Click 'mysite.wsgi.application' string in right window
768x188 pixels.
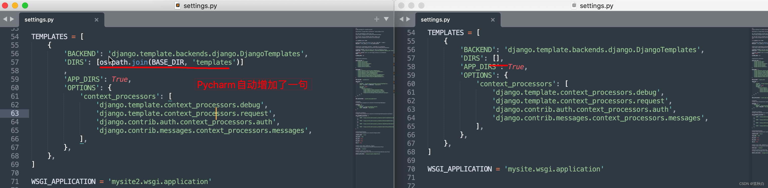[554, 169]
